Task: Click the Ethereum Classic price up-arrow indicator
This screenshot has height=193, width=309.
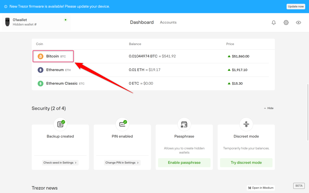Action: point(229,84)
